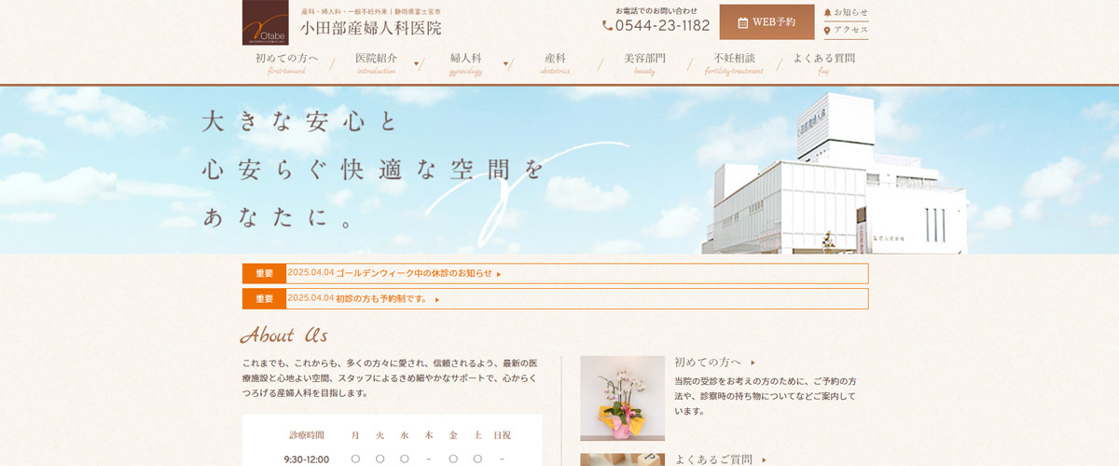Click the arrow after ゴールデンウィーク中の休診のお知らせ

pos(499,274)
